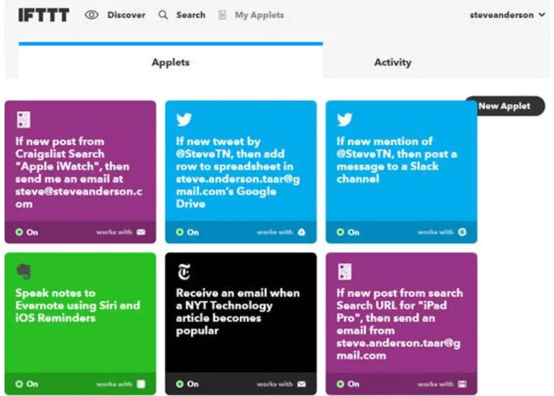Image resolution: width=554 pixels, height=396 pixels.
Task: Click Twitter bird icon on new mention card
Action: (x=344, y=120)
